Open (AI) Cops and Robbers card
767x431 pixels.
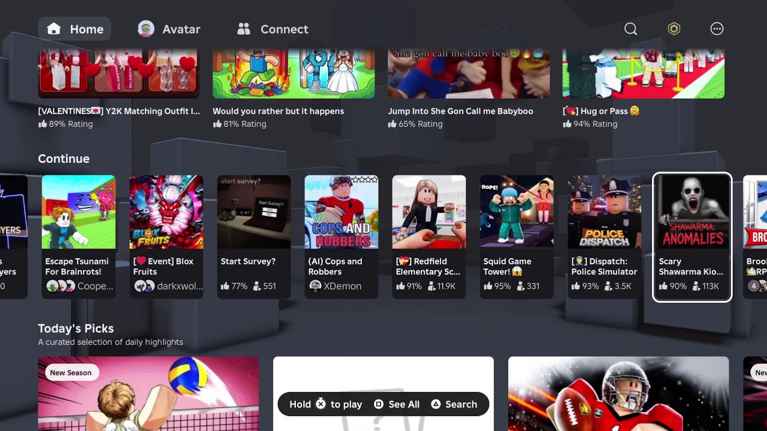[x=341, y=236]
